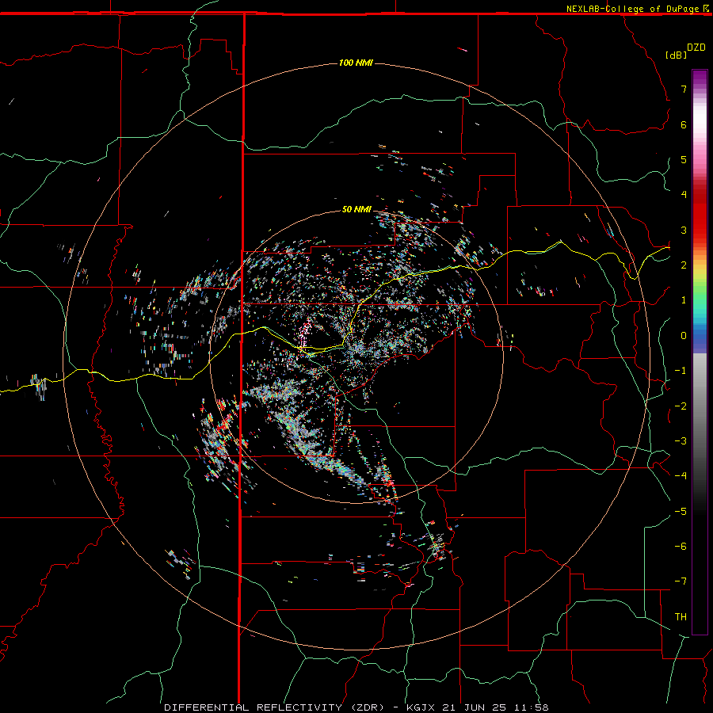Click the -6 value on the color scale
This screenshot has height=713, width=713.
tap(681, 547)
